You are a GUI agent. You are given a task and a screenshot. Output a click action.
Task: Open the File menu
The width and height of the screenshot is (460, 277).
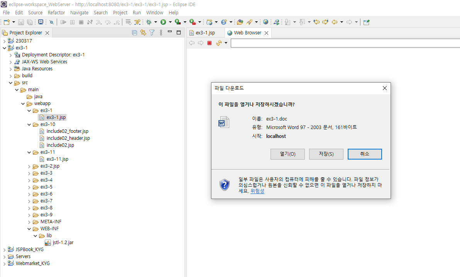[x=6, y=13]
